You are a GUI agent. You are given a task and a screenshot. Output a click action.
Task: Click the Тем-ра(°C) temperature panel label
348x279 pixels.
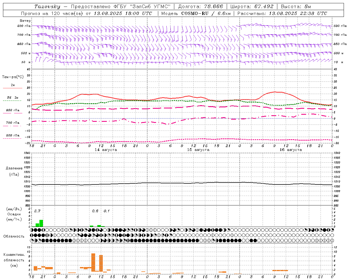coord(13,77)
